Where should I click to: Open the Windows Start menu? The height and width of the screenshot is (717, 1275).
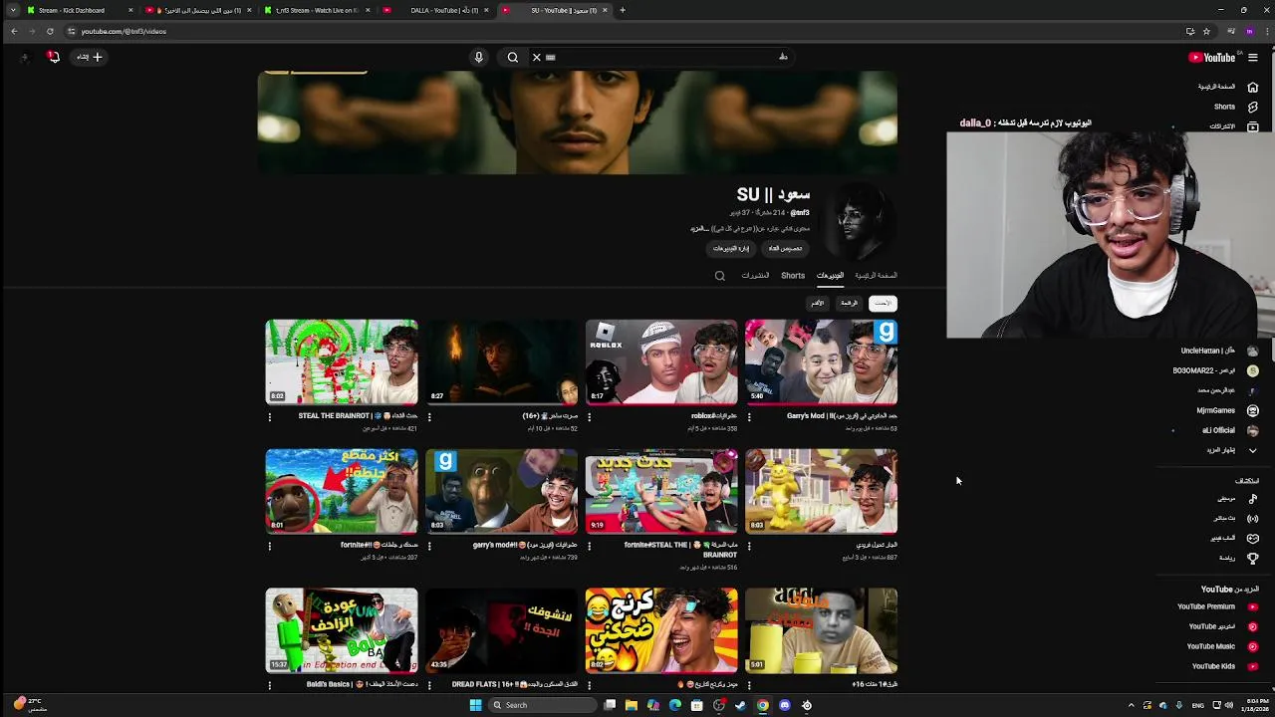(475, 705)
